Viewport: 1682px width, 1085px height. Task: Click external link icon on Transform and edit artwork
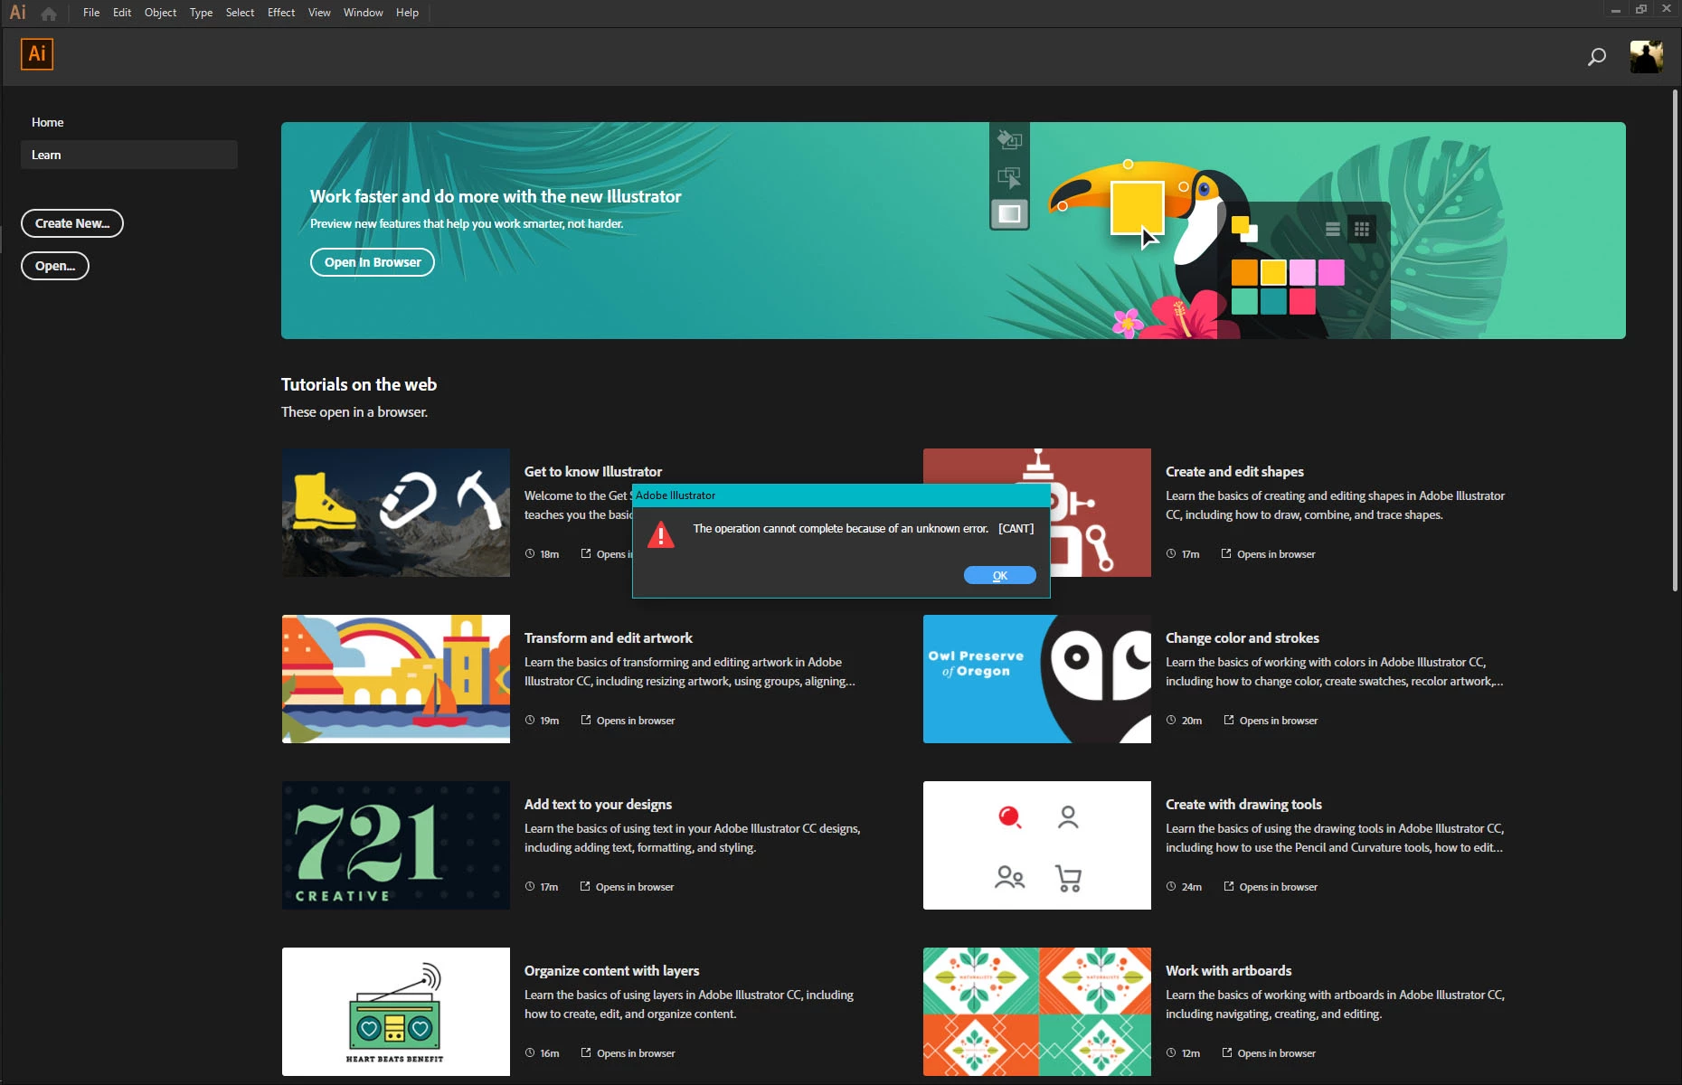click(586, 721)
